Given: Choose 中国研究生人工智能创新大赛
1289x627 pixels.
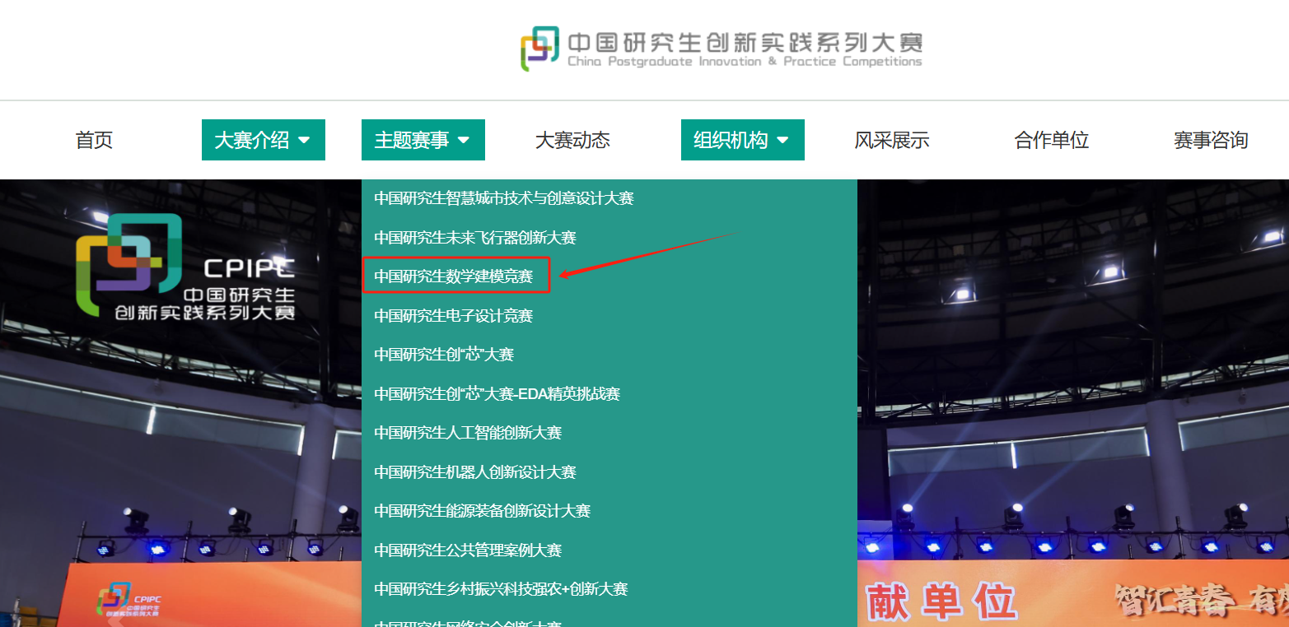Looking at the screenshot, I should [468, 433].
